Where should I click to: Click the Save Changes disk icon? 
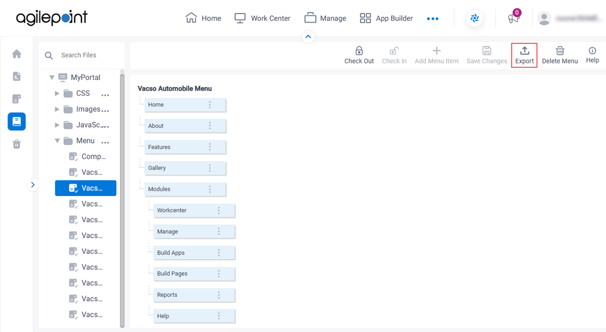pos(487,51)
